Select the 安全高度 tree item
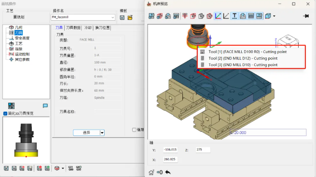The width and height of the screenshot is (316, 177). [22, 38]
